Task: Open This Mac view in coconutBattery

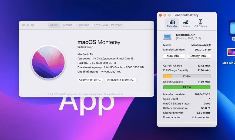Action: (x=172, y=24)
